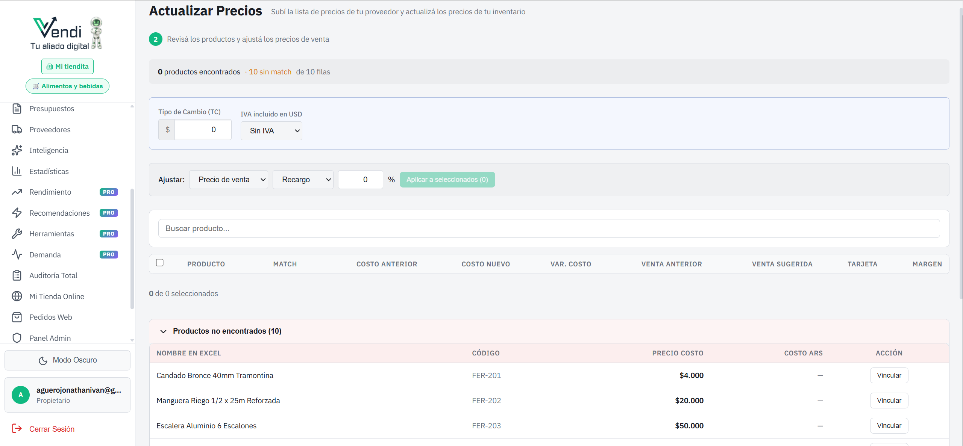Toggle Modo Oscuro dark mode
963x446 pixels.
pyautogui.click(x=68, y=360)
